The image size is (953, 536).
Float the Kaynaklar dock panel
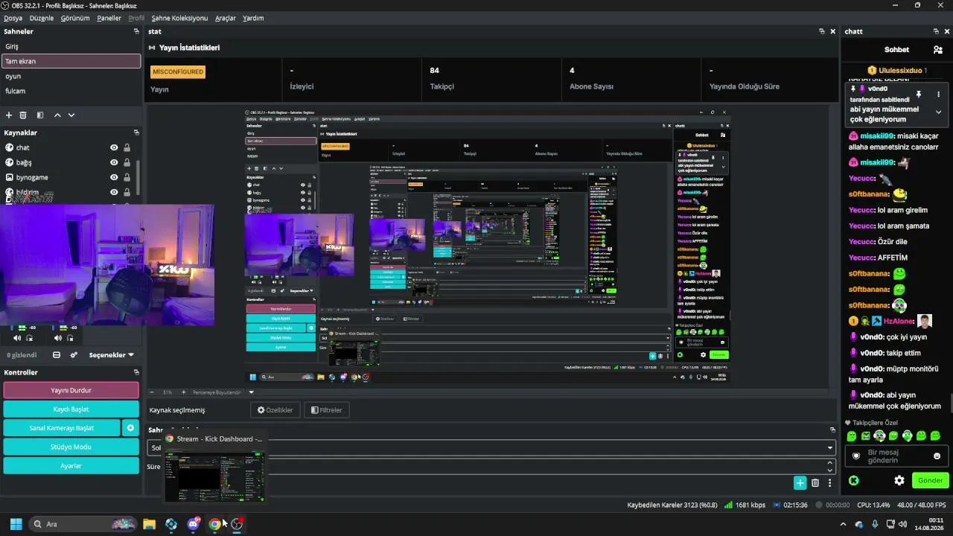tap(136, 133)
